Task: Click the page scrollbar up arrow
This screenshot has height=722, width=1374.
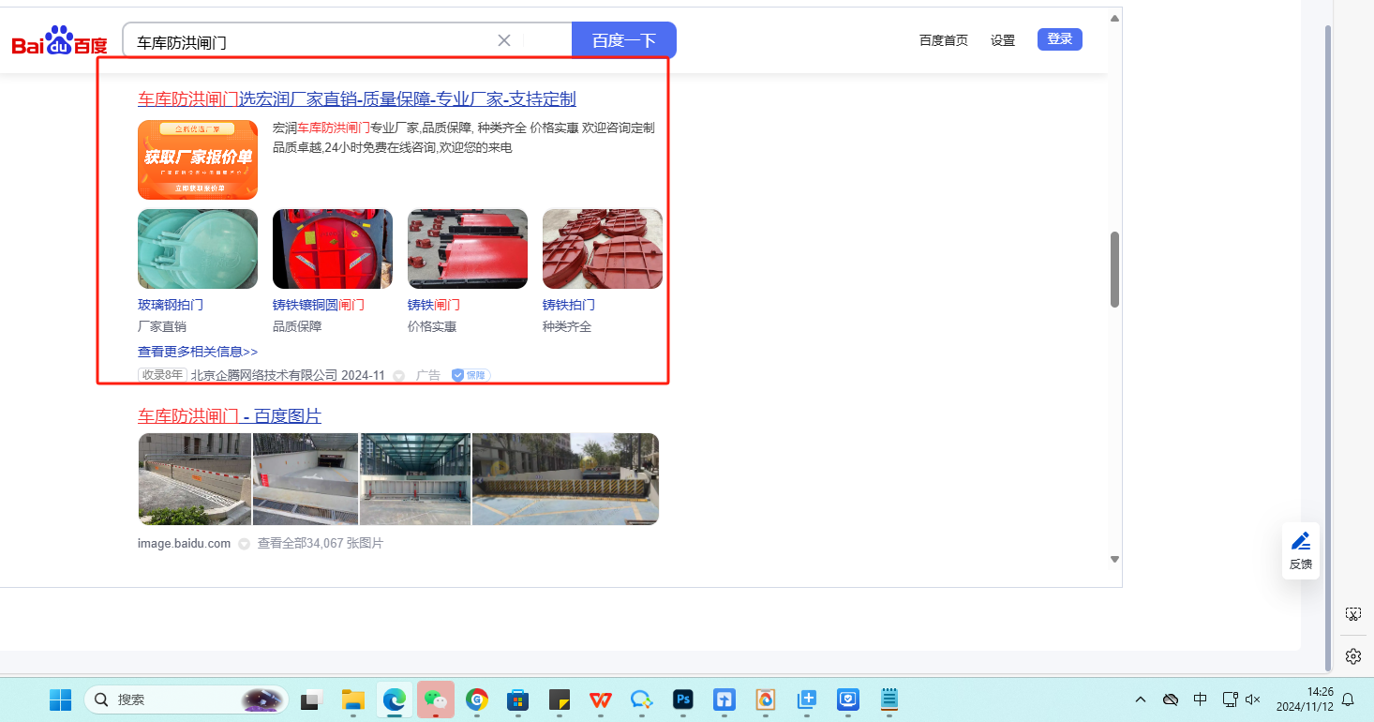Action: point(1114,18)
